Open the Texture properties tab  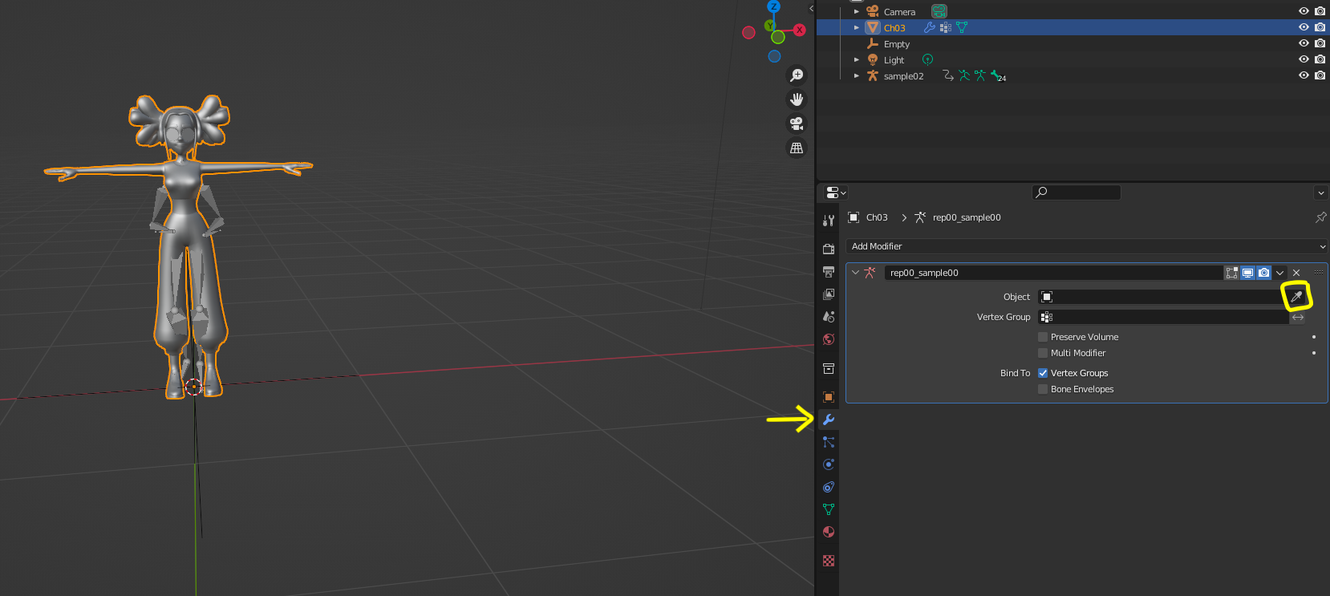pyautogui.click(x=829, y=561)
